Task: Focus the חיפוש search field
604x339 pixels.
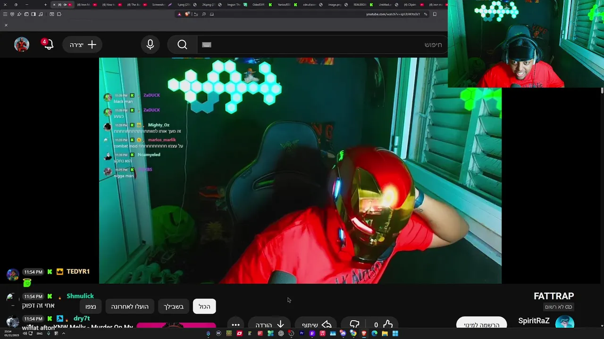Action: pos(322,45)
